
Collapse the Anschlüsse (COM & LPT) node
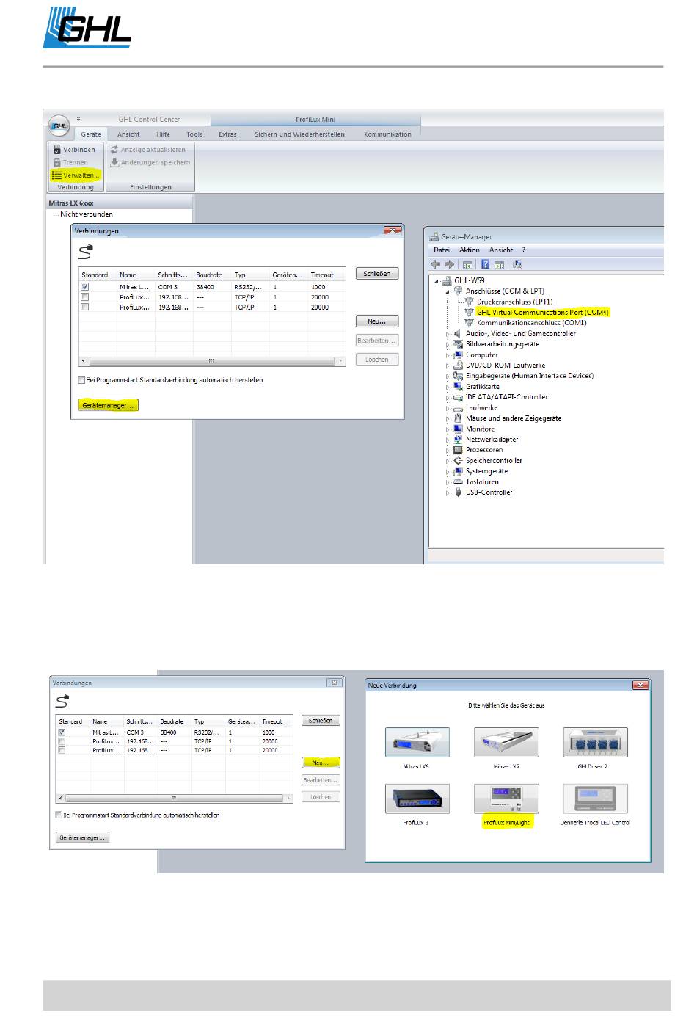[x=448, y=291]
